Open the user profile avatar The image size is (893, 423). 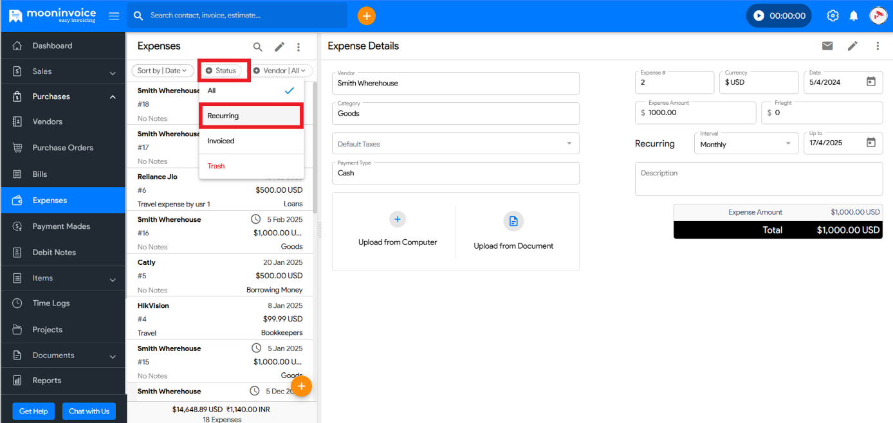click(x=878, y=15)
